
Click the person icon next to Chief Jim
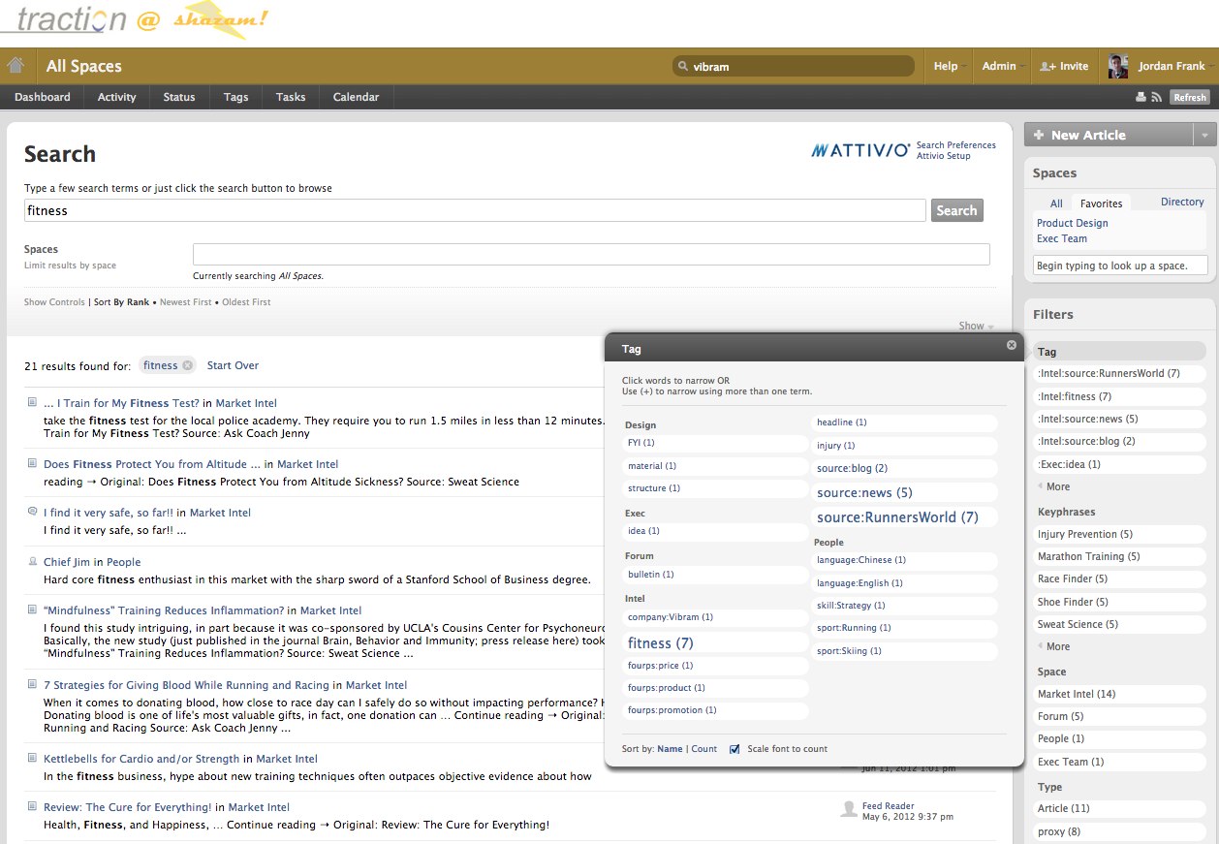(x=32, y=561)
